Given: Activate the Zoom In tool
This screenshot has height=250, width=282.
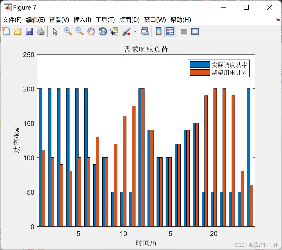Looking at the screenshot, I should pos(68,31).
